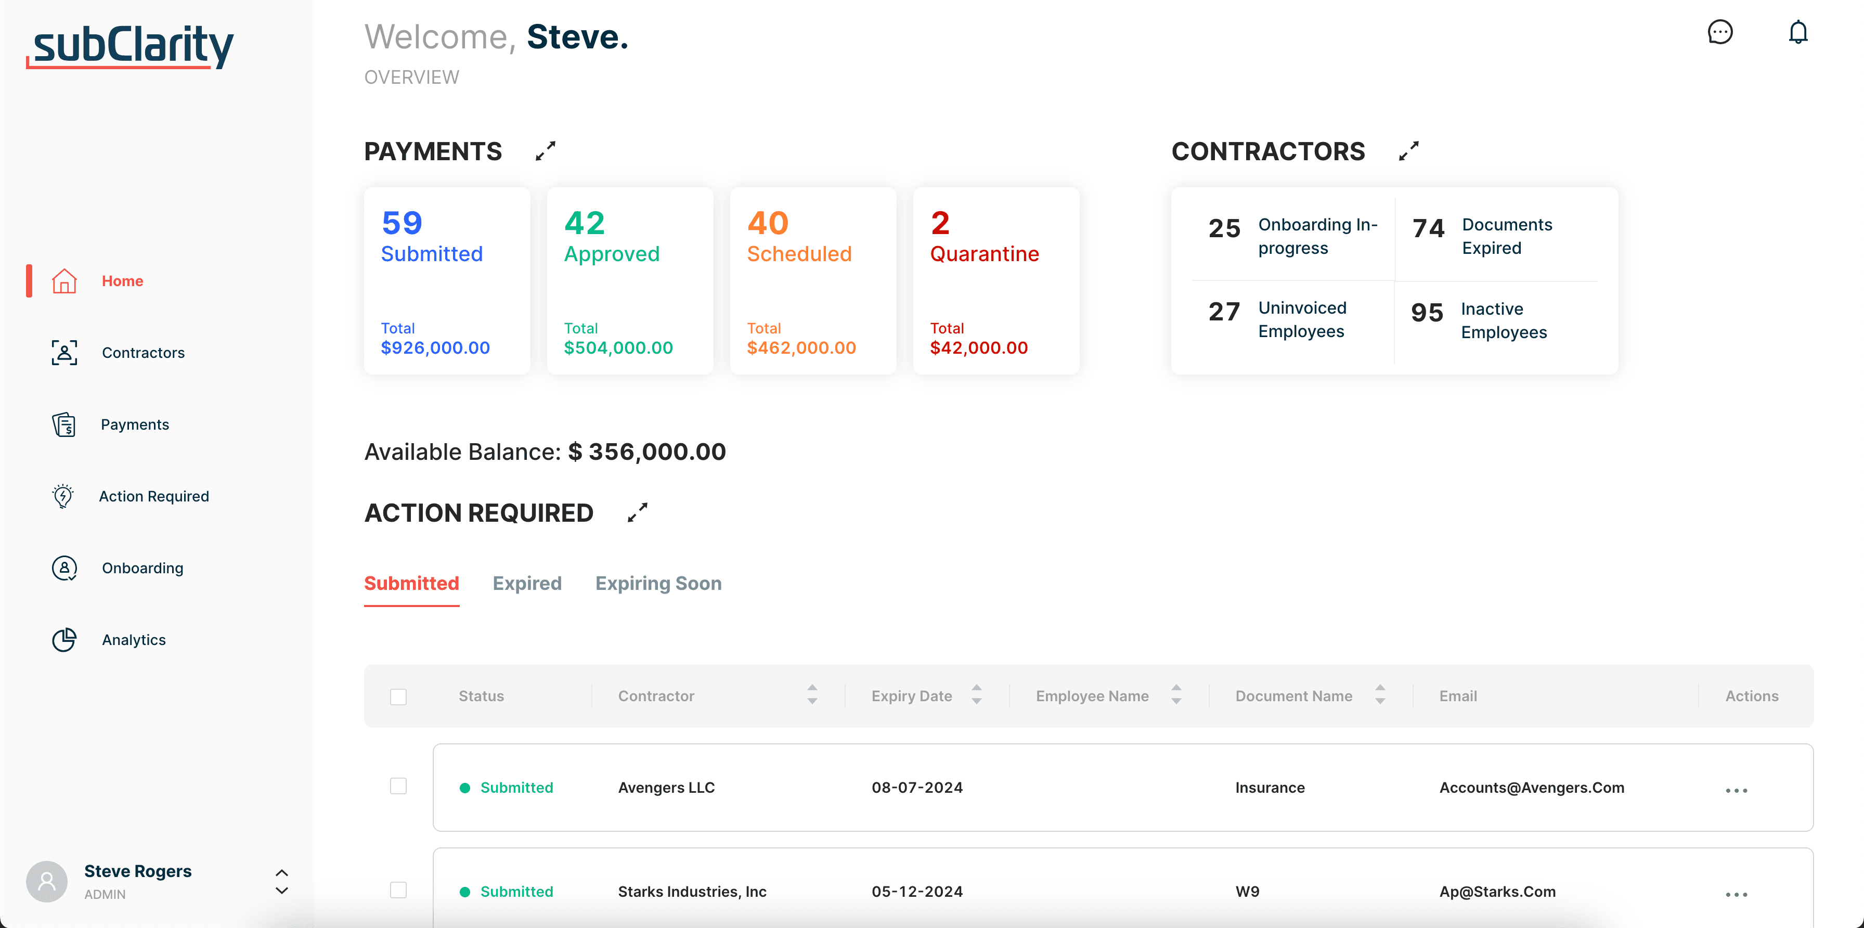Screen dimensions: 1864x928
Task: Open Analytics pie chart icon
Action: click(x=64, y=640)
